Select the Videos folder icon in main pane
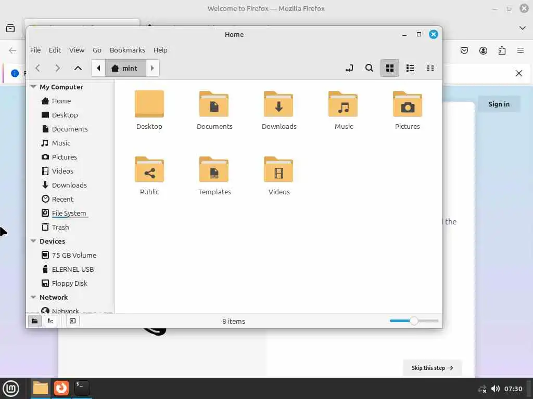Screen dimensions: 533x399 pyautogui.click(x=278, y=169)
